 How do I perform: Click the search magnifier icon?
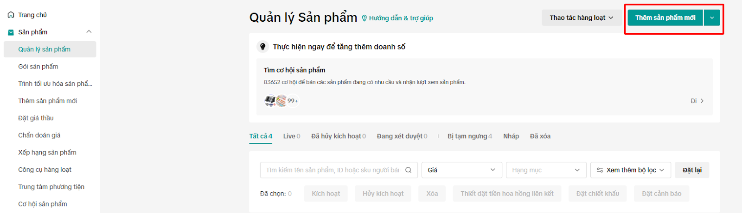(x=408, y=170)
